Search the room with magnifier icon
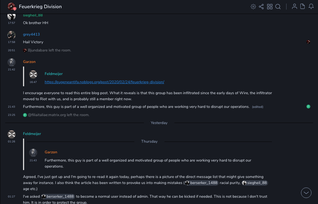 (x=278, y=7)
